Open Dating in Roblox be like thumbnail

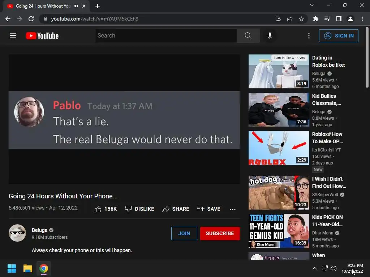(279, 71)
